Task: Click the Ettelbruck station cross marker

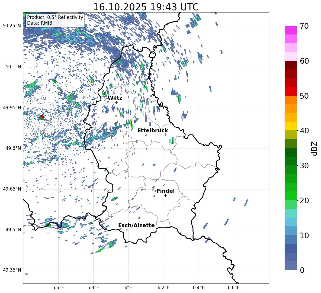Action: click(x=146, y=135)
